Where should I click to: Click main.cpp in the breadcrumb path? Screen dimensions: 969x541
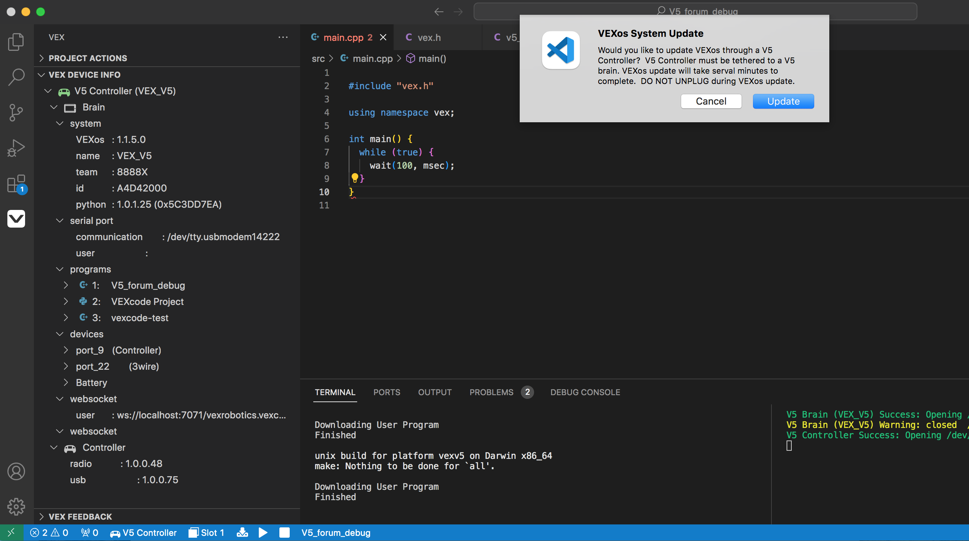[372, 58]
